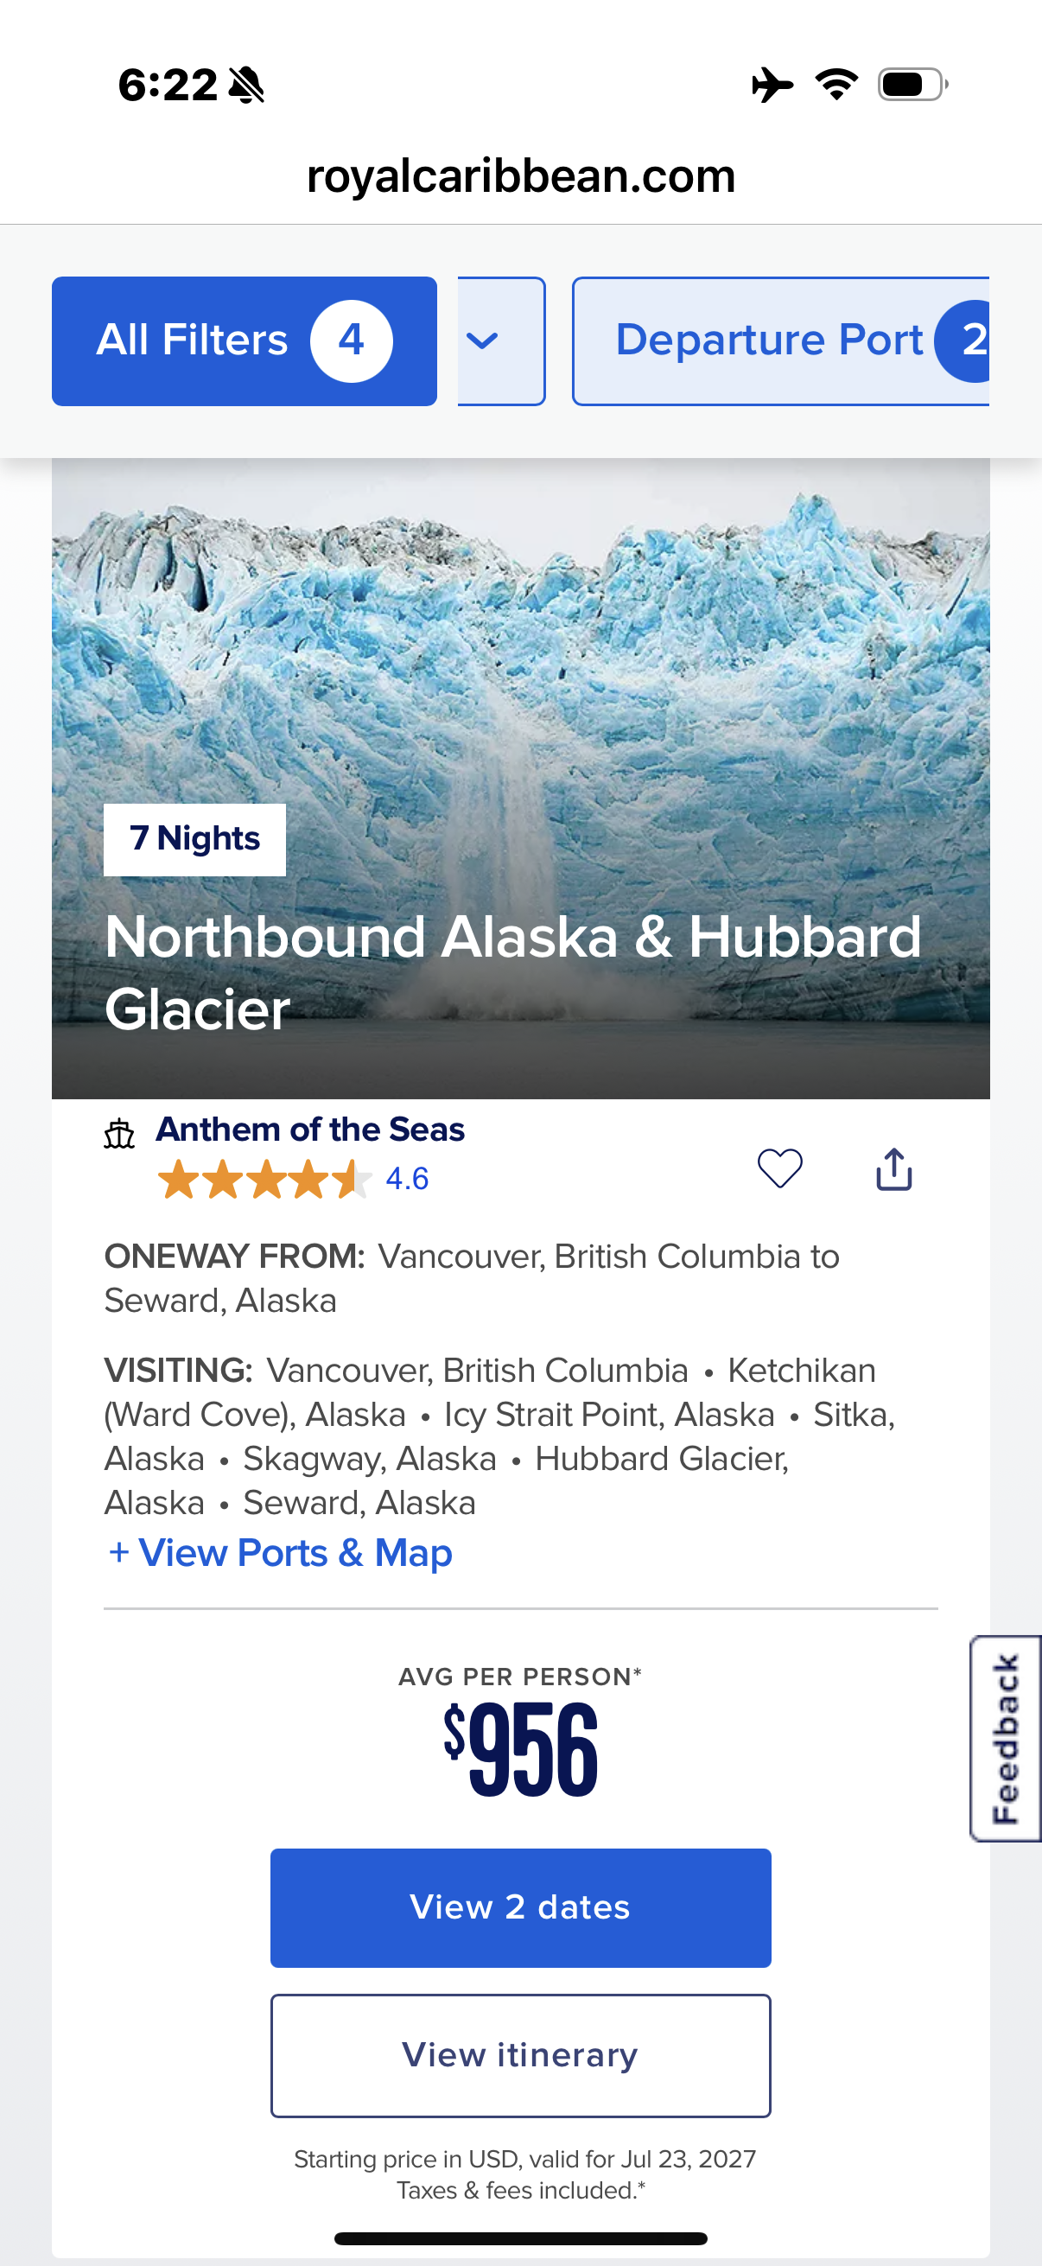Tap the royalcaribbean.com address bar
Screen dimensions: 1042x2266
pos(520,176)
